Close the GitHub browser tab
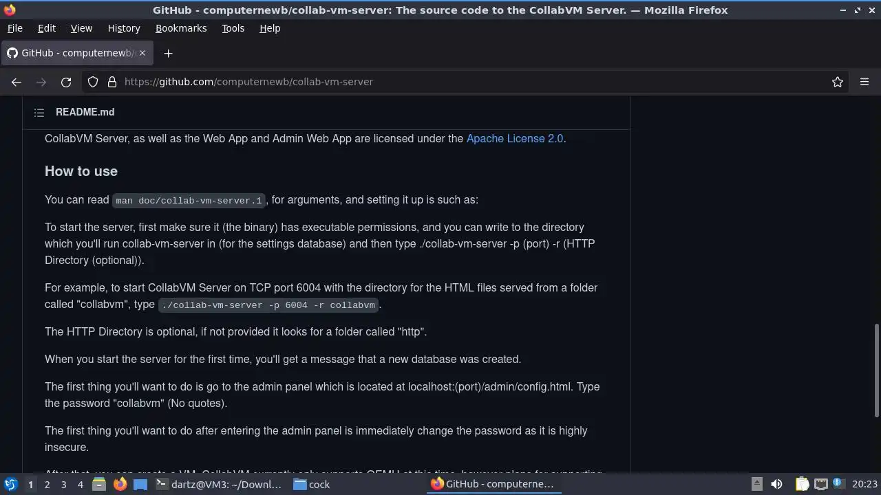This screenshot has width=881, height=495. tap(142, 53)
